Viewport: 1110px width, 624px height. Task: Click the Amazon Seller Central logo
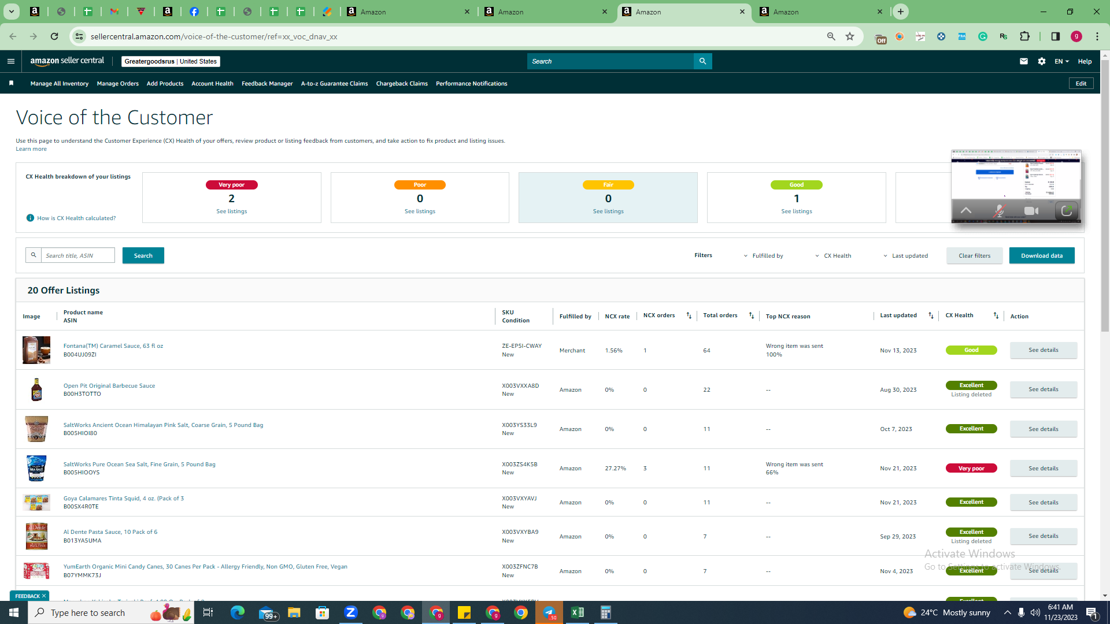[67, 61]
